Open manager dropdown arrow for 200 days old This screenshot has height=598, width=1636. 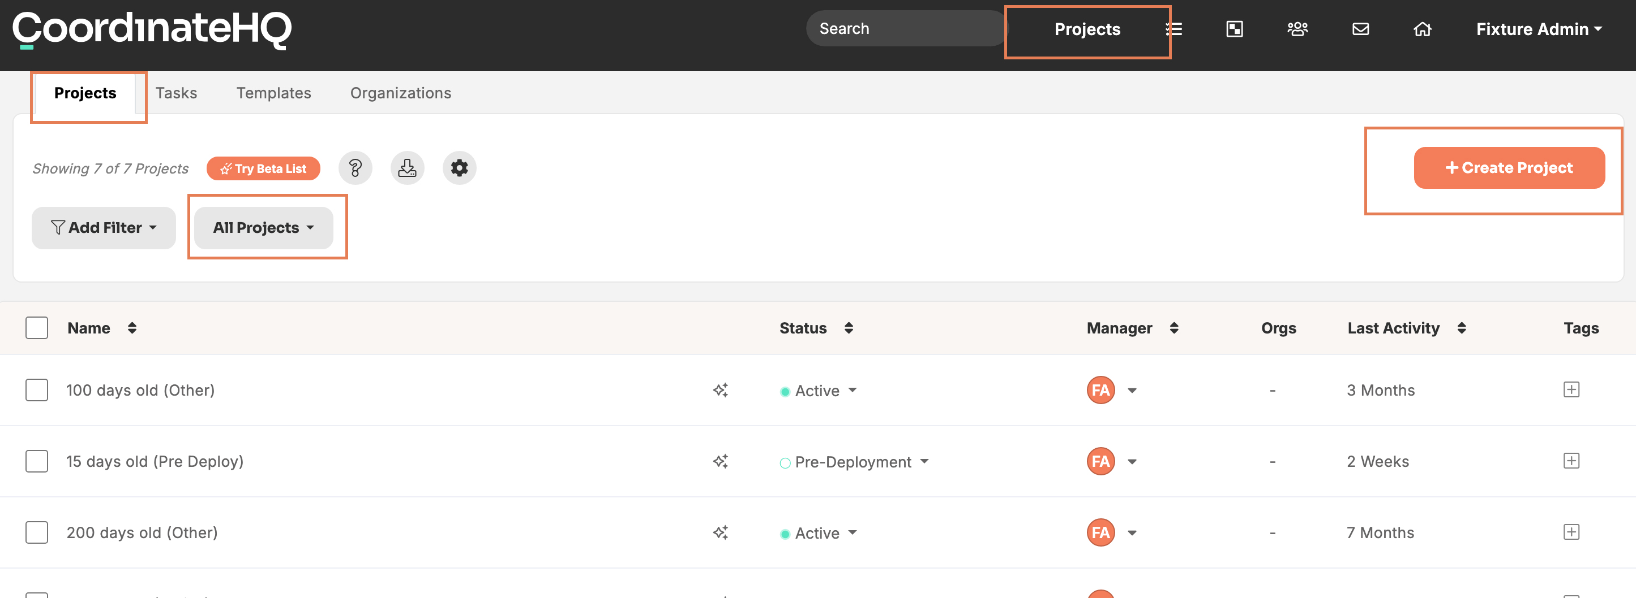[1132, 532]
